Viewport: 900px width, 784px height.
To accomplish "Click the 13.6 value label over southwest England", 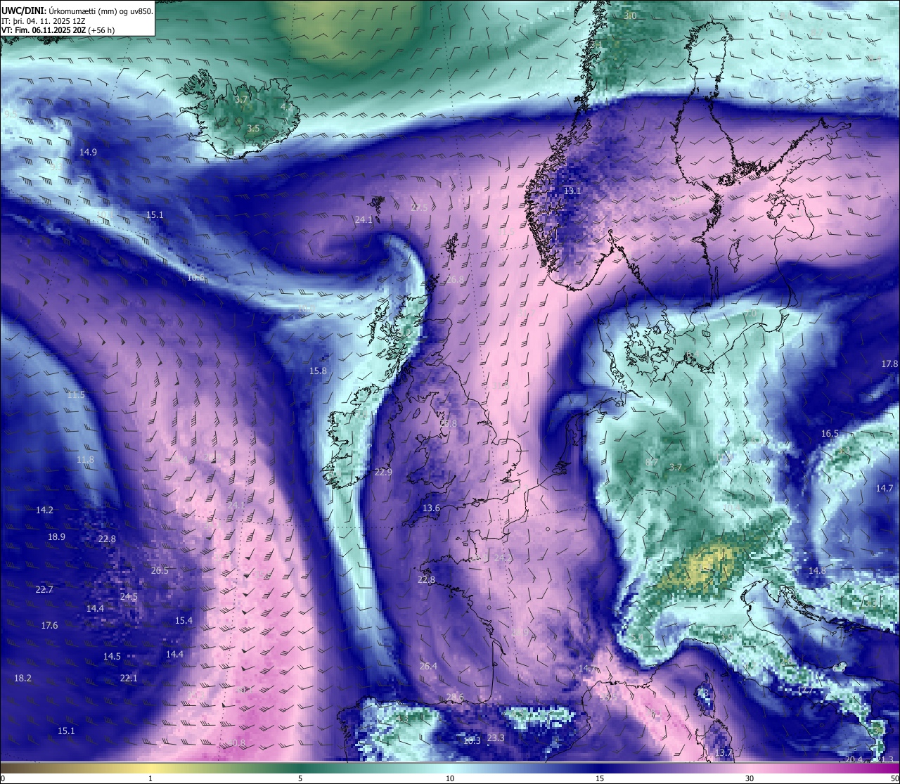I will [x=431, y=508].
